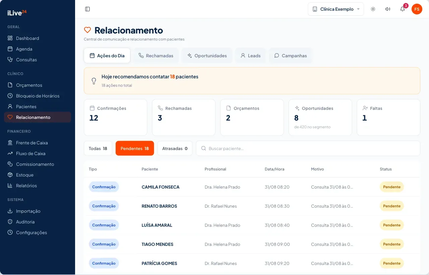
Task: Filter by Pendentes 18
Action: tap(135, 148)
